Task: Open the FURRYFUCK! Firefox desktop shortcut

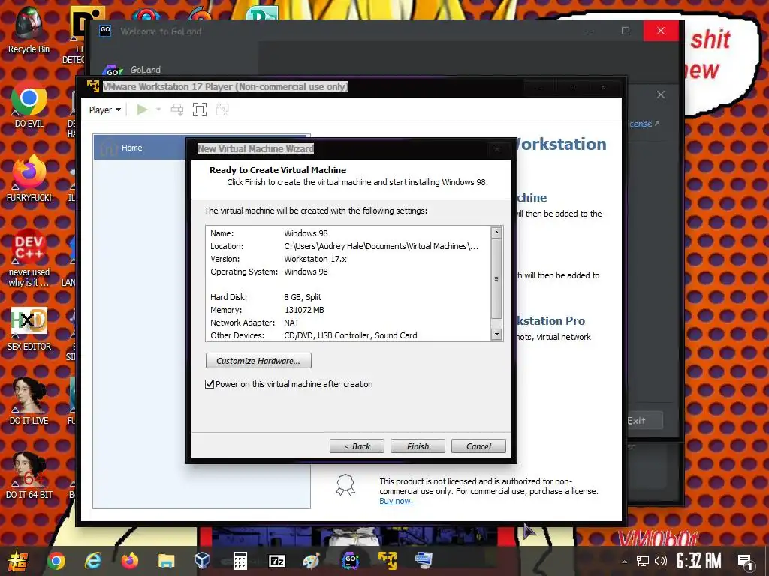Action: pos(29,178)
